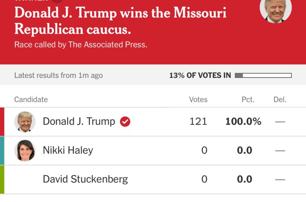Click Trump's 100.0% percentage value

pos(243,122)
